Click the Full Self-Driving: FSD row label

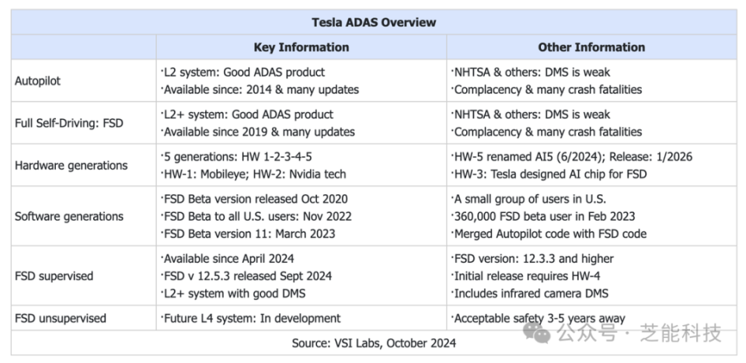(x=69, y=123)
